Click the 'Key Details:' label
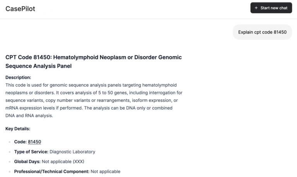This screenshot has height=177, width=297. pos(18,129)
